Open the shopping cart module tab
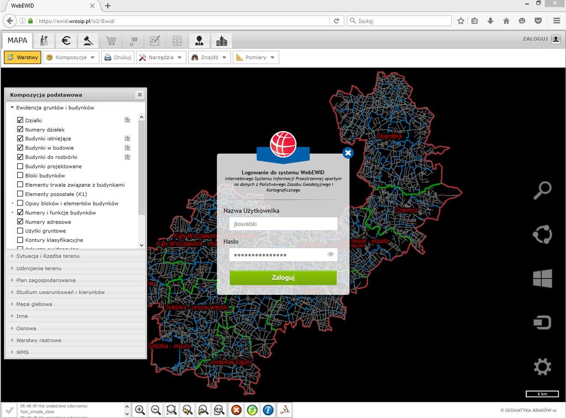566x418 pixels. tap(111, 40)
